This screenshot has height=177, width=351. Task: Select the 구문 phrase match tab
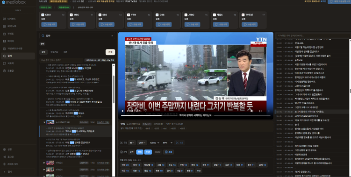[65, 52]
